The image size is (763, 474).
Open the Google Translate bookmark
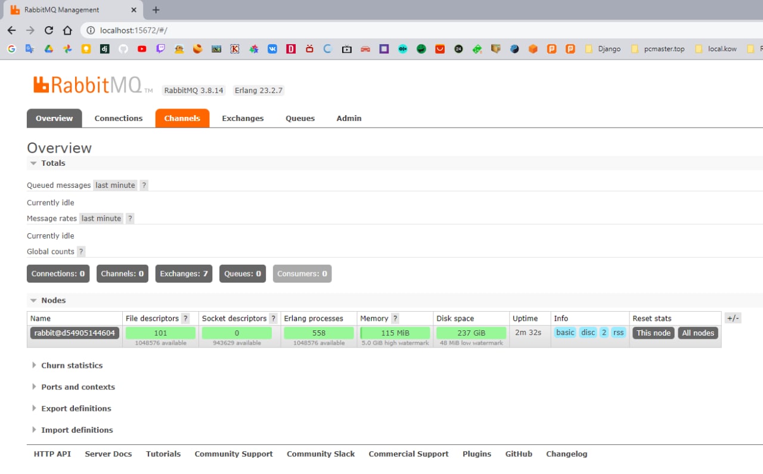tap(30, 49)
